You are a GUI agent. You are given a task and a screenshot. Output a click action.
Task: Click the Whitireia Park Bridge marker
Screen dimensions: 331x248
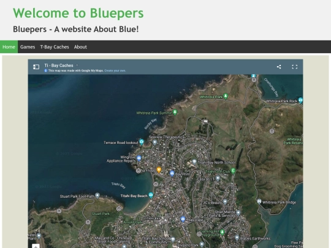259,201
